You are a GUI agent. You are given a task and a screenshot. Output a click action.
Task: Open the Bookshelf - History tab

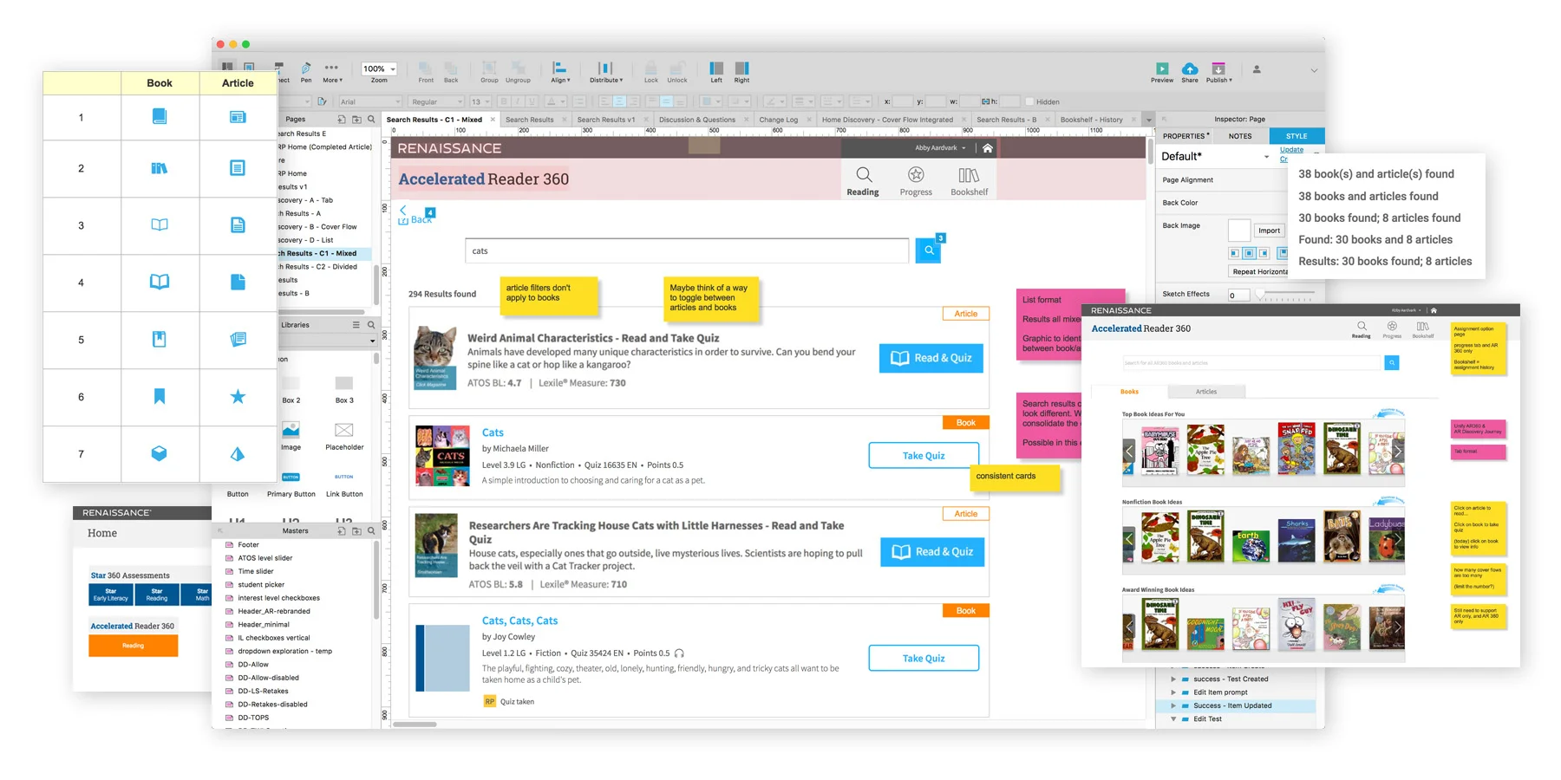tap(1091, 120)
